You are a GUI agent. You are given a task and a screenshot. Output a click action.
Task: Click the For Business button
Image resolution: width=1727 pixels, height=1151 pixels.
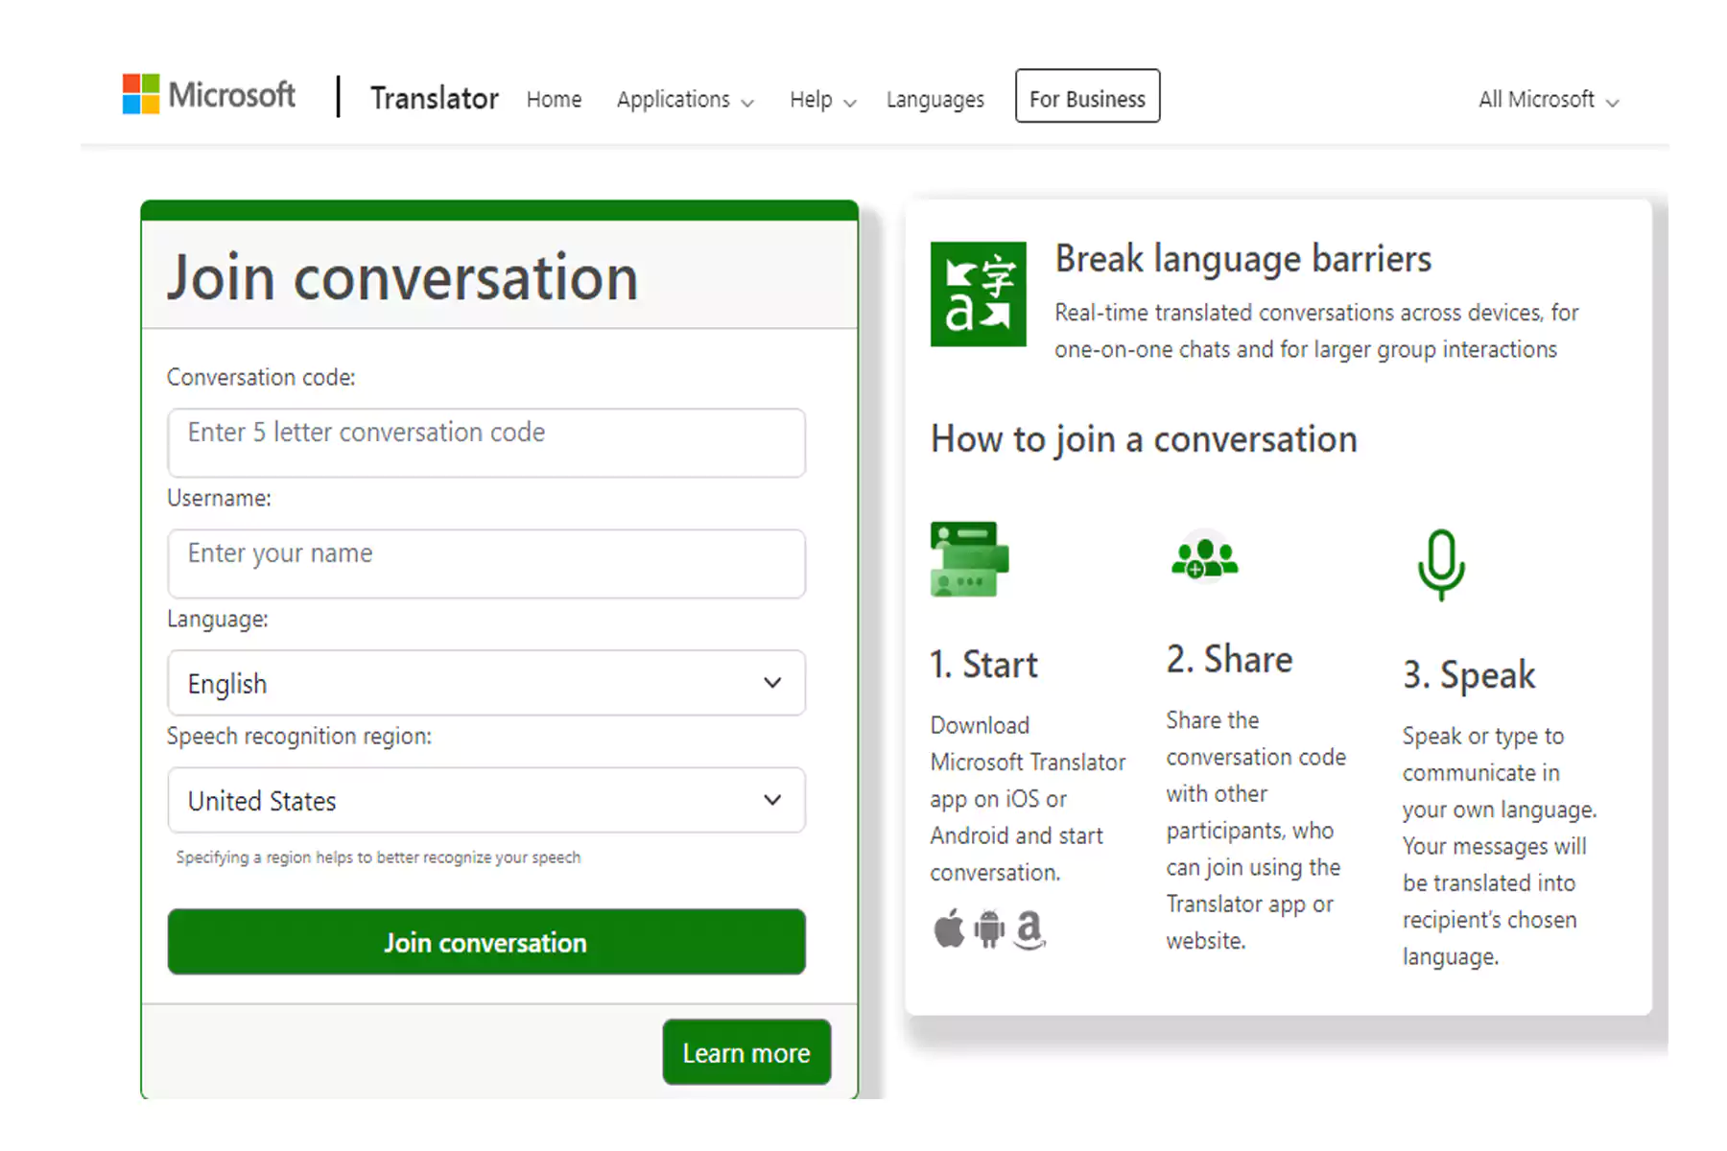click(1087, 97)
